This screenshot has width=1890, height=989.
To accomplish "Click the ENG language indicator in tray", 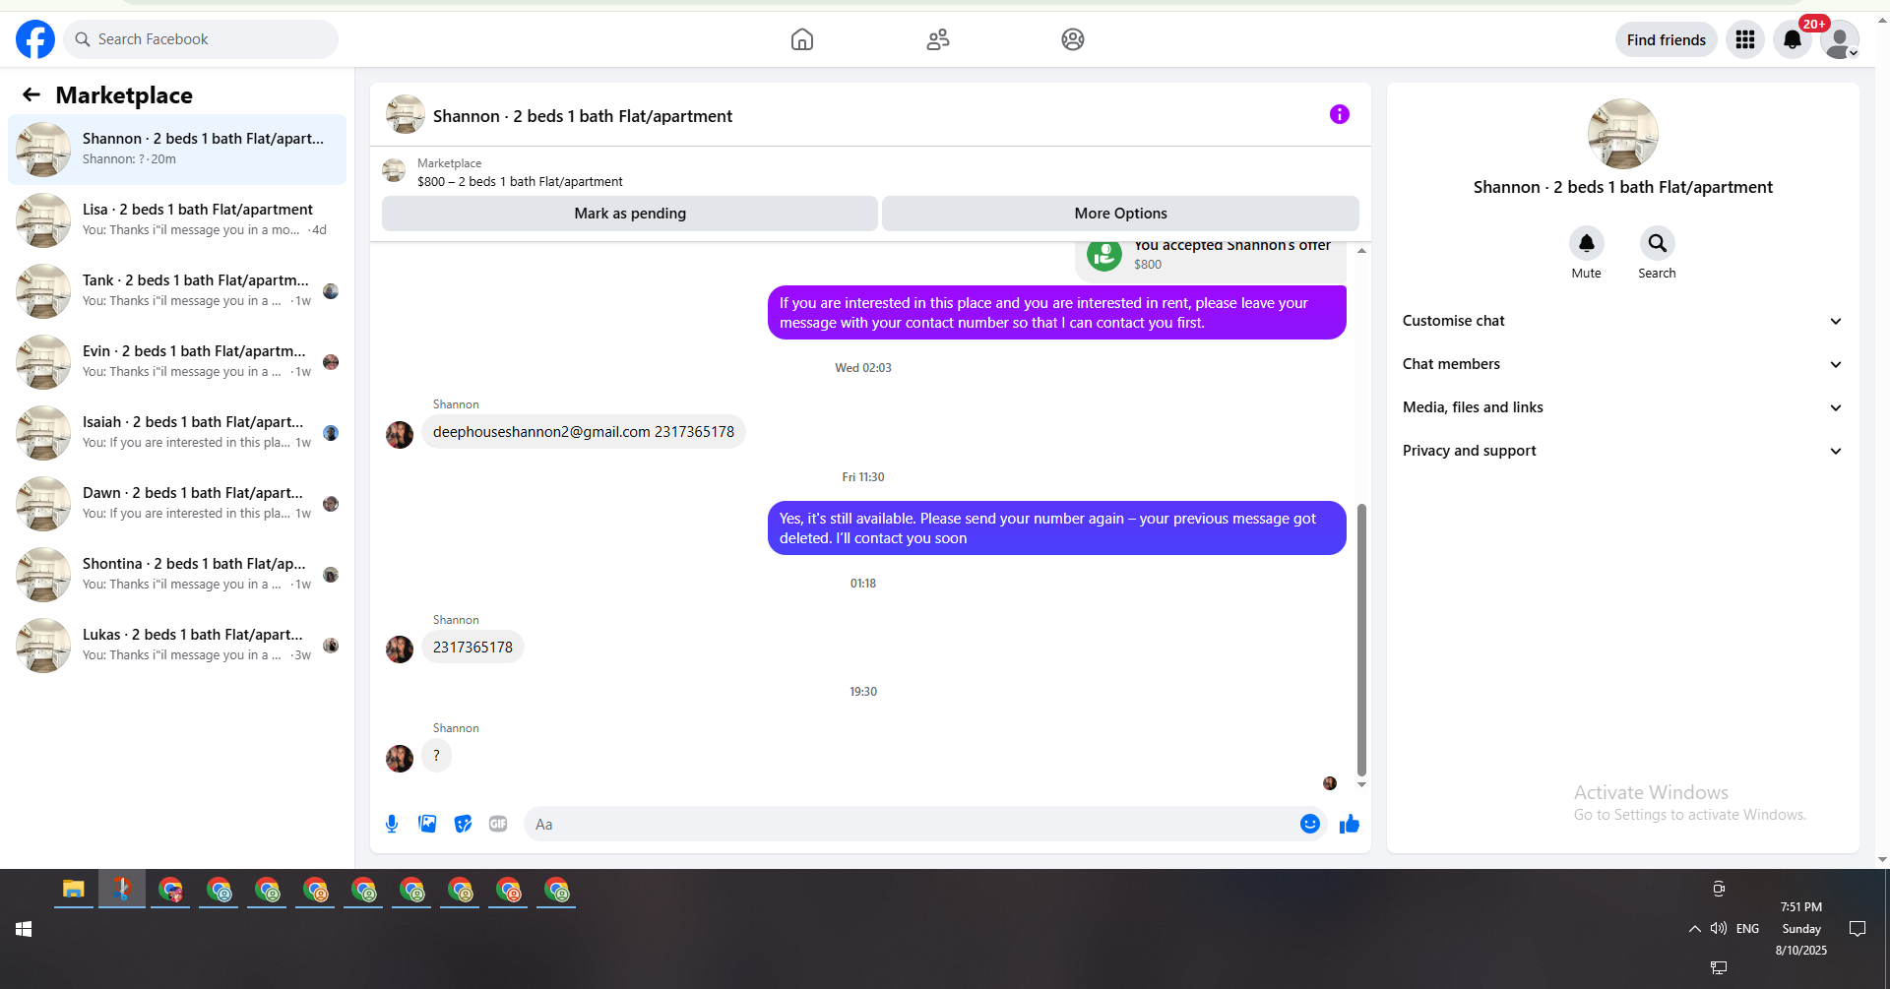I will click(x=1747, y=928).
